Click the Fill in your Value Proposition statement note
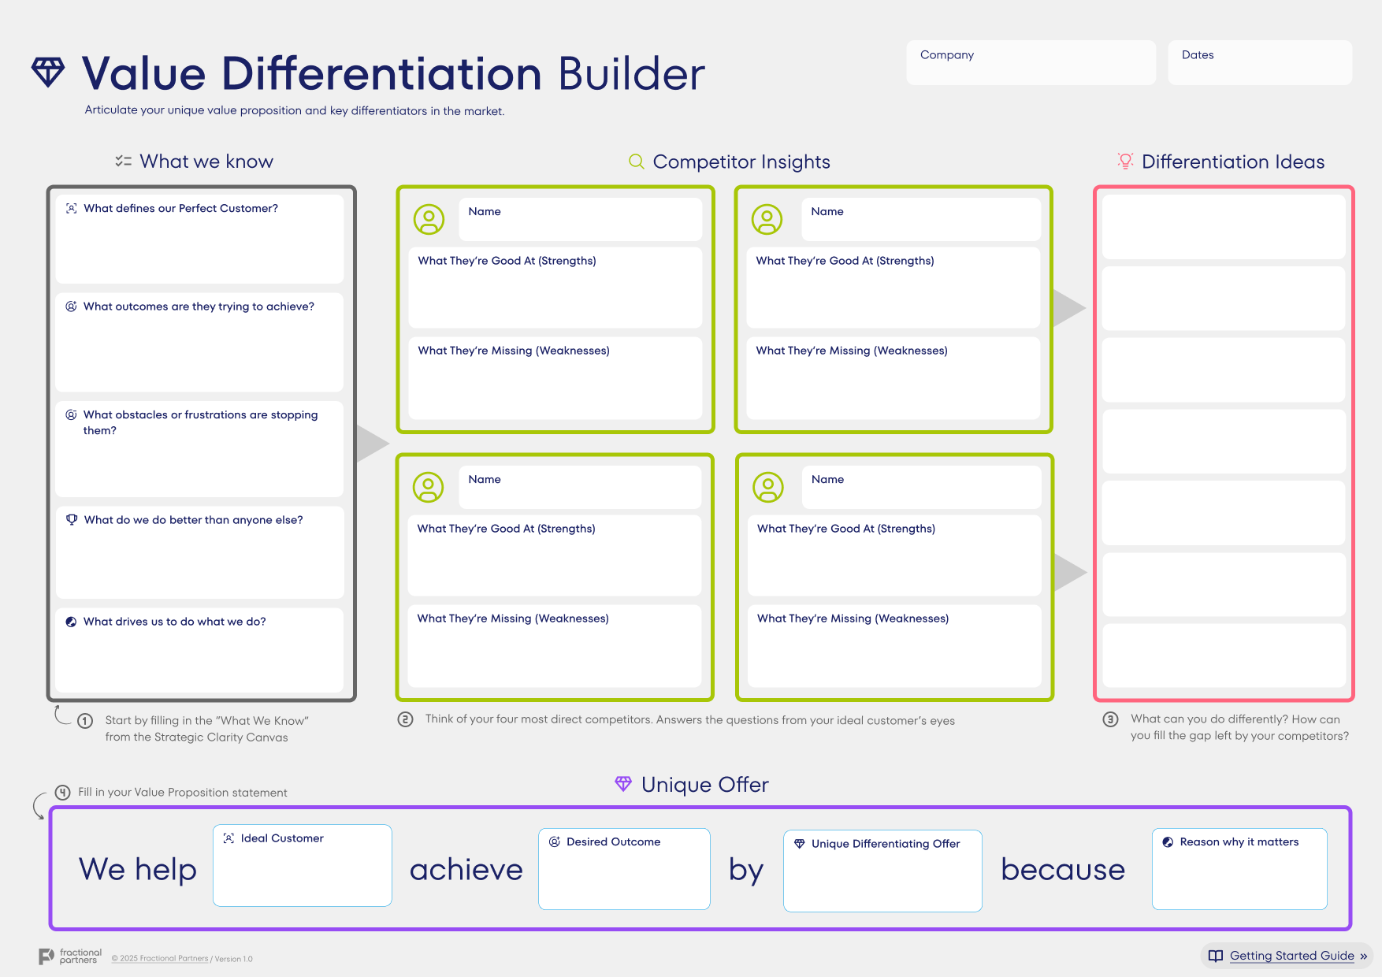This screenshot has height=977, width=1382. click(x=183, y=793)
